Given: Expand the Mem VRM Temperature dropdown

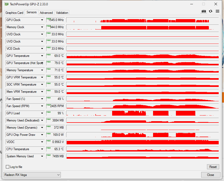Looking at the screenshot, I should click(42, 92).
